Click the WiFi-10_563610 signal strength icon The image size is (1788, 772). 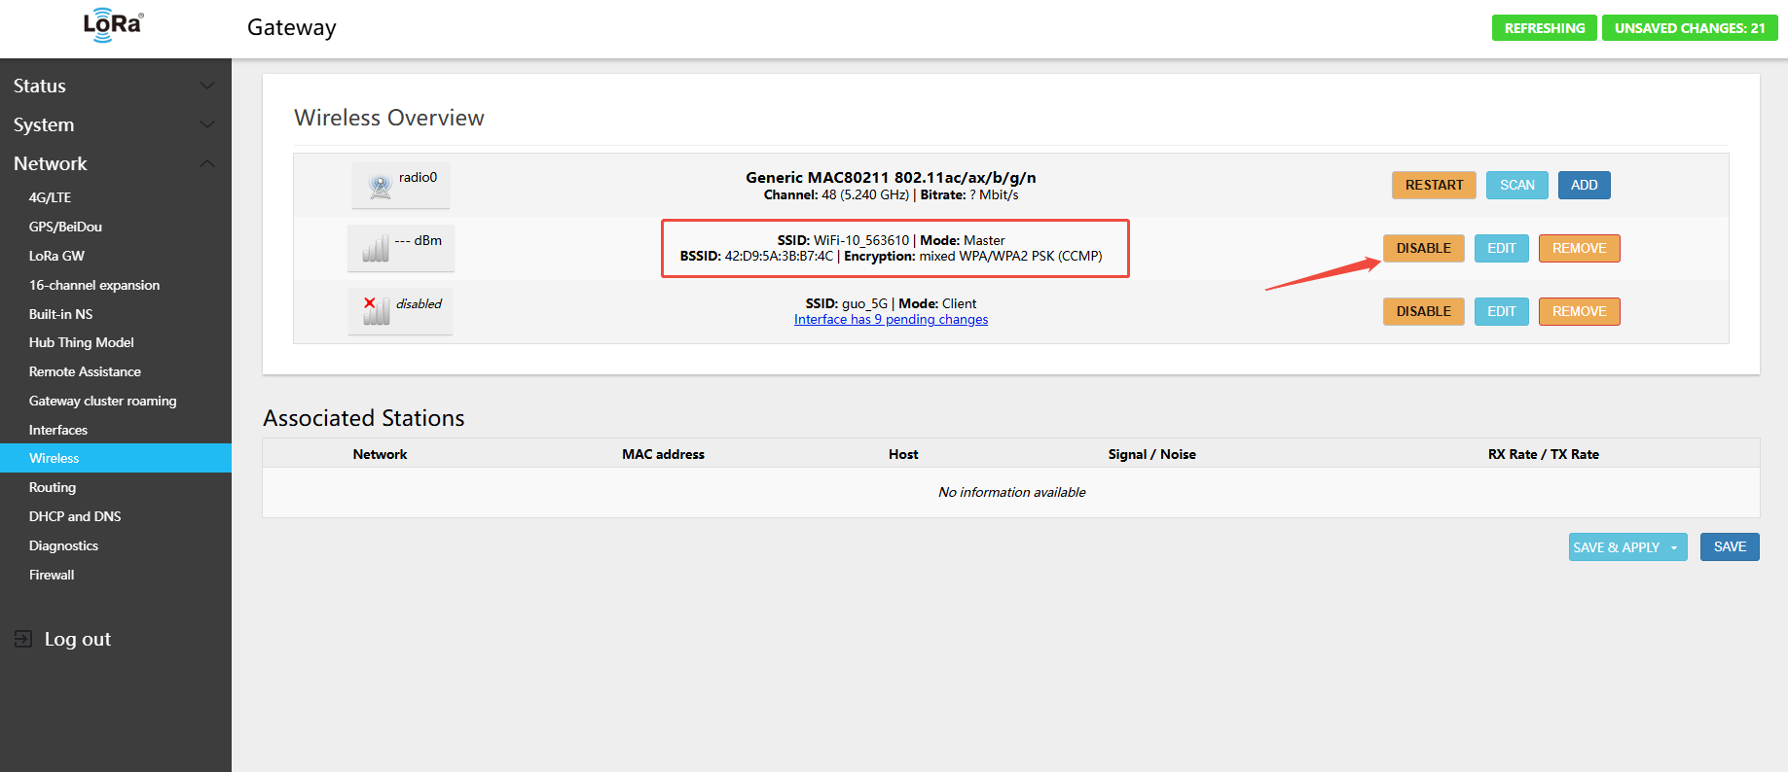click(x=376, y=249)
